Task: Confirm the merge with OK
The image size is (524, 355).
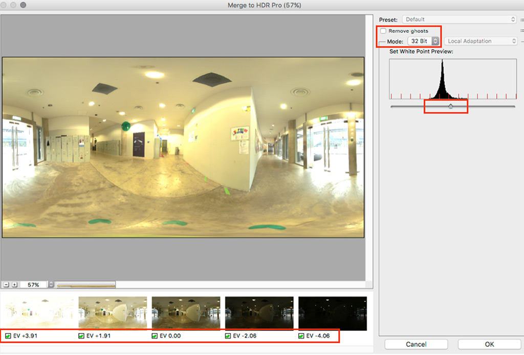Action: [x=489, y=344]
